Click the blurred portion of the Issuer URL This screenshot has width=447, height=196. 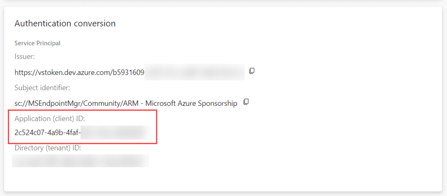(194, 72)
